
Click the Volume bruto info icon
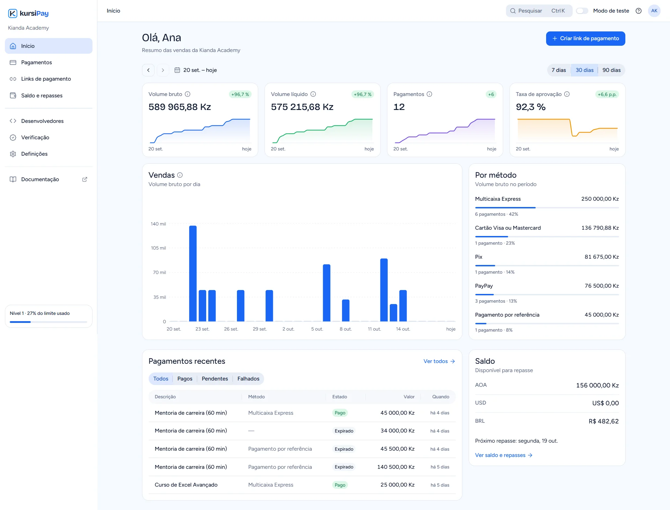coord(187,94)
